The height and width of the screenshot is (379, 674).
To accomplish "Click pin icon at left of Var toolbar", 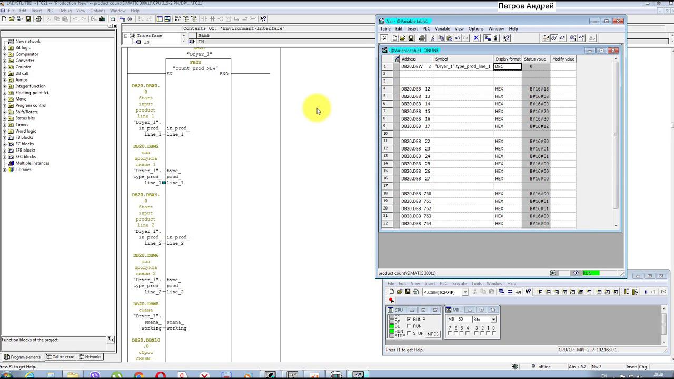I will [384, 38].
